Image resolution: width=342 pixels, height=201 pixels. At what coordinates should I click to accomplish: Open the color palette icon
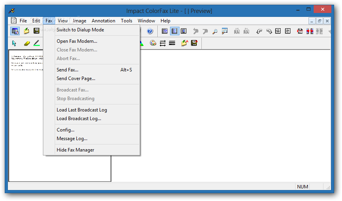(153, 43)
